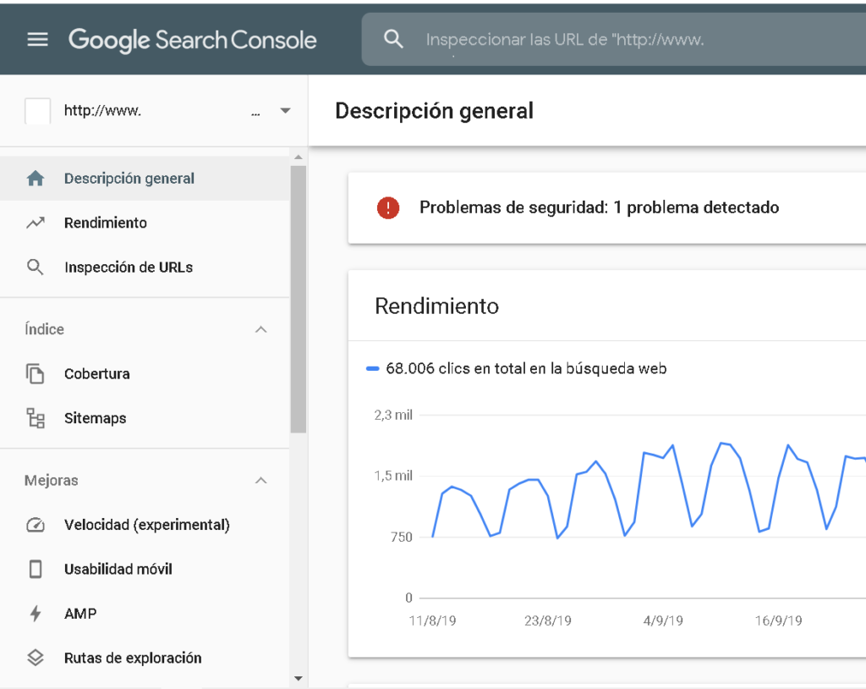Click the sidebar vertical scrollbar thumb

(299, 299)
